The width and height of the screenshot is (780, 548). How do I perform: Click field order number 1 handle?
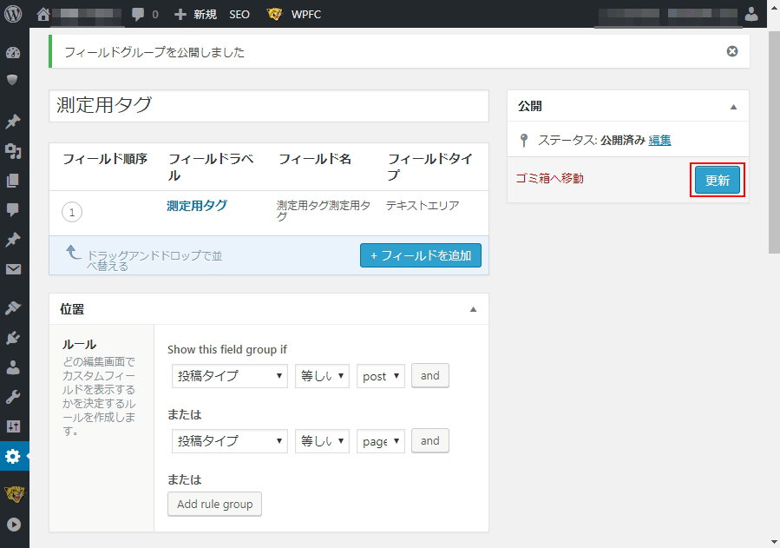pyautogui.click(x=72, y=212)
